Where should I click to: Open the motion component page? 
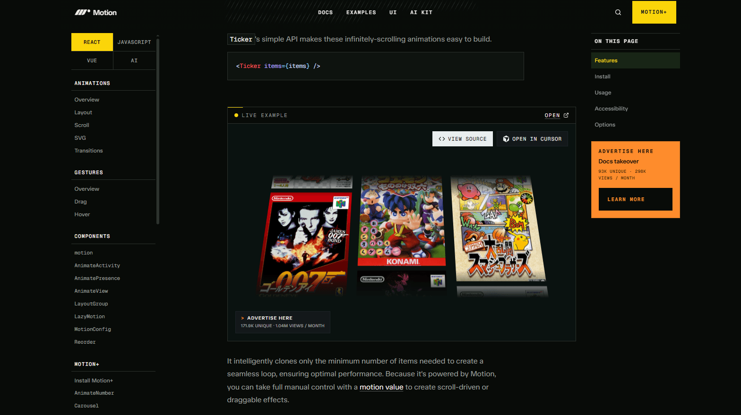[84, 253]
